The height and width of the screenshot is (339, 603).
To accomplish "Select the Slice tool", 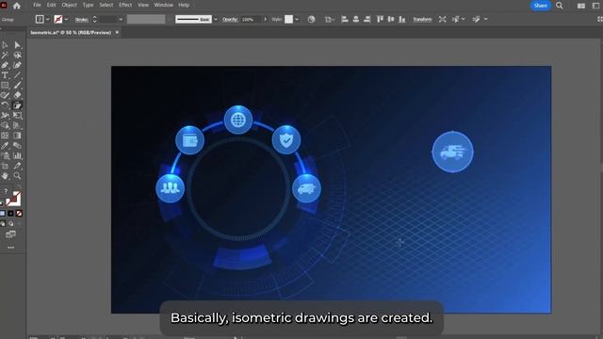I will [17, 166].
